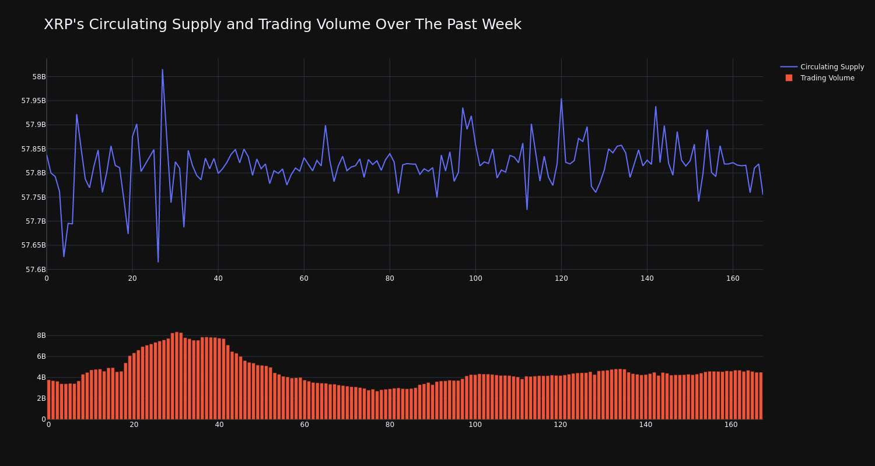Click the 40 x-axis label of volume chart

(x=219, y=425)
